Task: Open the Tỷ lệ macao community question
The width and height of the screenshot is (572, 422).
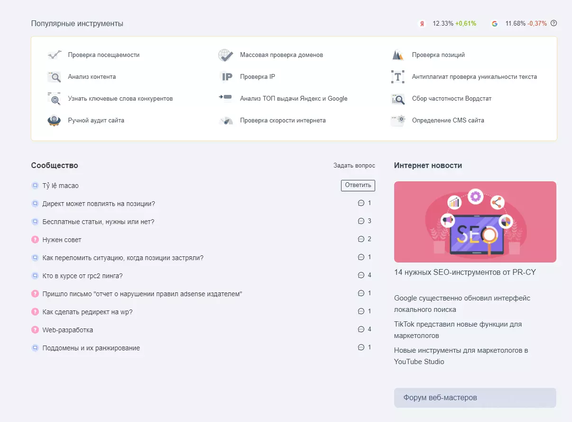Action: [x=60, y=186]
